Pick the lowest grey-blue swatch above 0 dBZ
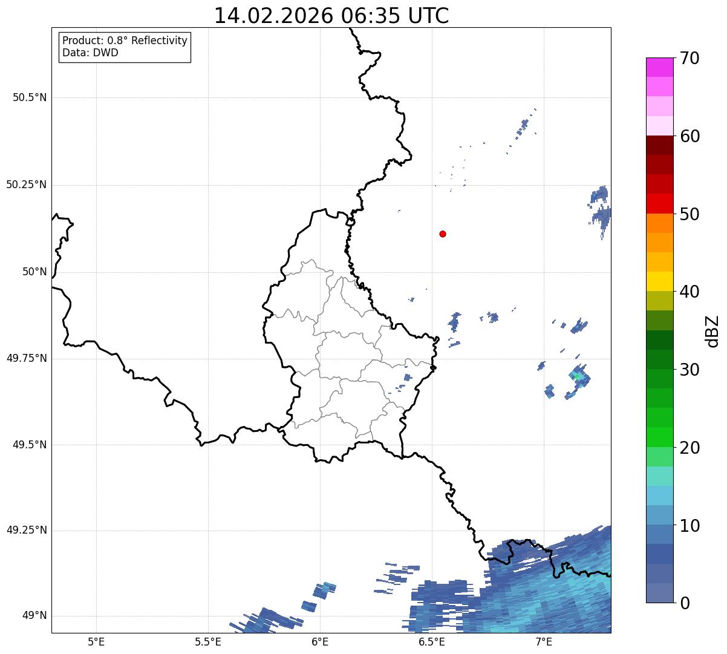 [x=659, y=593]
